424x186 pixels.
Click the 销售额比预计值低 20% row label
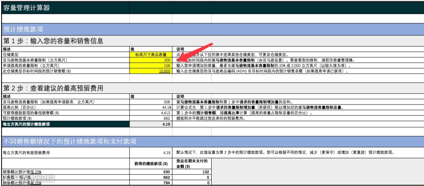(x=22, y=172)
